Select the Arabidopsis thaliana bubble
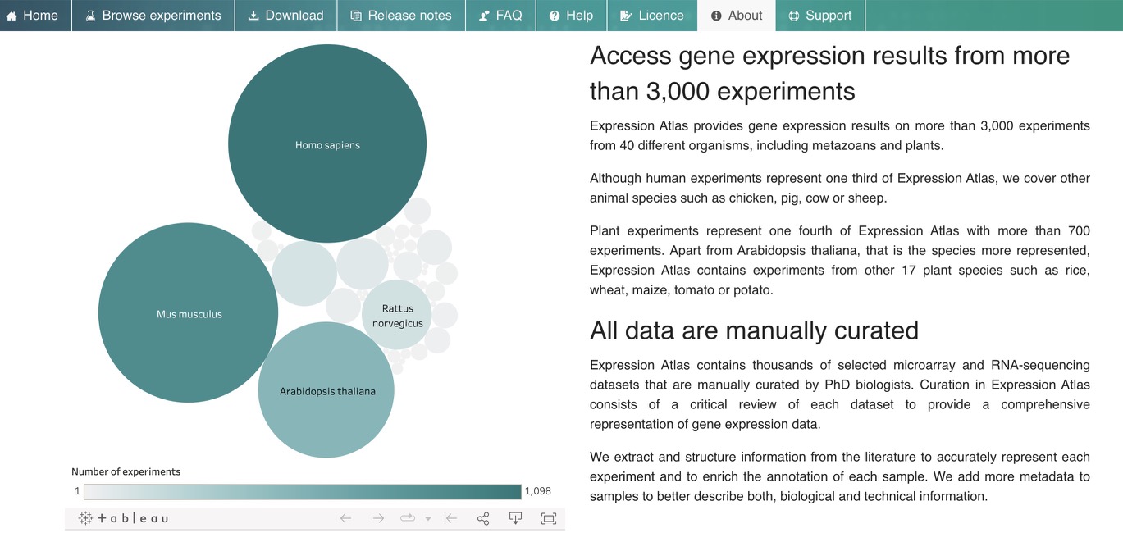1123x533 pixels. tap(326, 389)
